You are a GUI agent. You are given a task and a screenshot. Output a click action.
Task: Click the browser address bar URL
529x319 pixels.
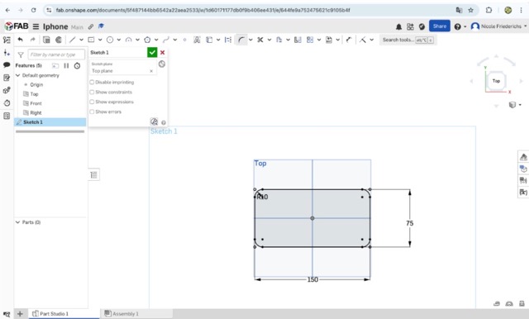(203, 10)
